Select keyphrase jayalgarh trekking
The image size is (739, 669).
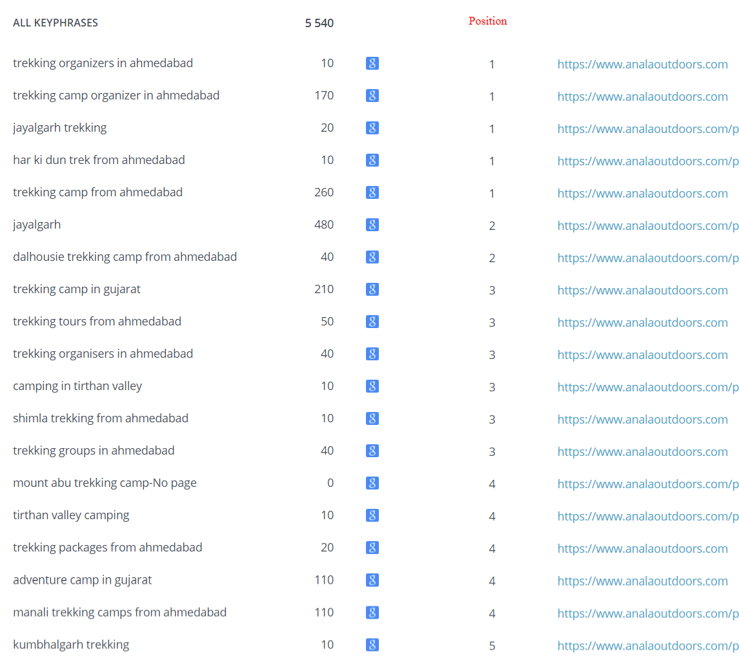(60, 128)
